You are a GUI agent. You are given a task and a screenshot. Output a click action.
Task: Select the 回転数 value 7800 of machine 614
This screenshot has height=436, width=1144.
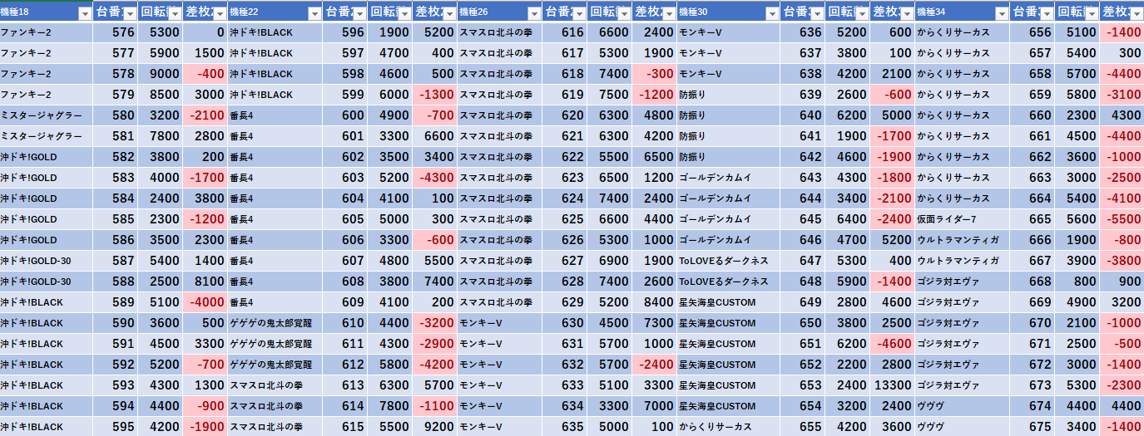point(389,406)
